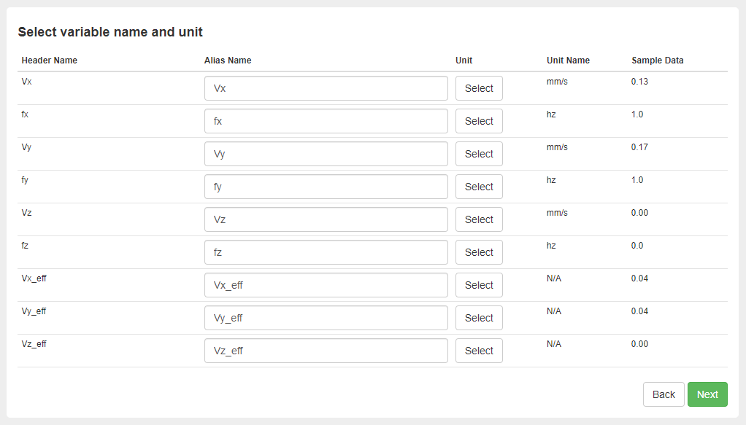
Task: Edit the fy alias name field
Action: [x=326, y=187]
